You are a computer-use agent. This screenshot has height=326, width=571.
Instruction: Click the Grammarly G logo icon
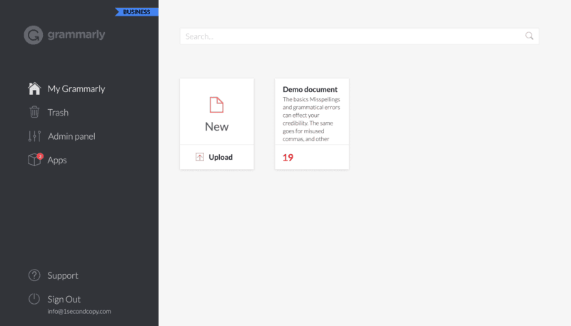click(x=33, y=35)
